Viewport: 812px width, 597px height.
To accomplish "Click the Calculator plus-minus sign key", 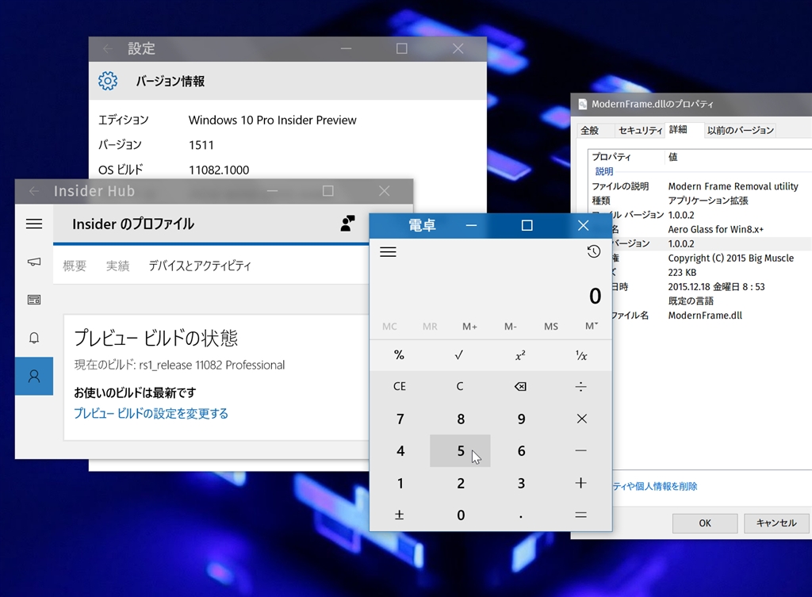I will [400, 515].
